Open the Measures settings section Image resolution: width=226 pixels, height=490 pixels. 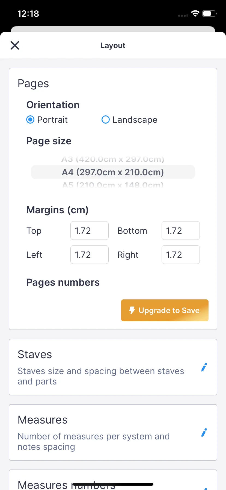pyautogui.click(x=104, y=433)
